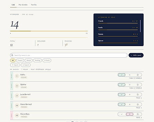Image resolution: width=154 pixels, height=122 pixels.
Task: Click the Spouse role label in dark panel
Action: point(101,41)
